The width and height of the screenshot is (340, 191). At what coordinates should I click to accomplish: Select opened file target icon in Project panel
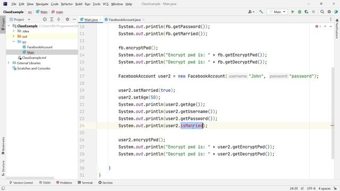coord(45,20)
